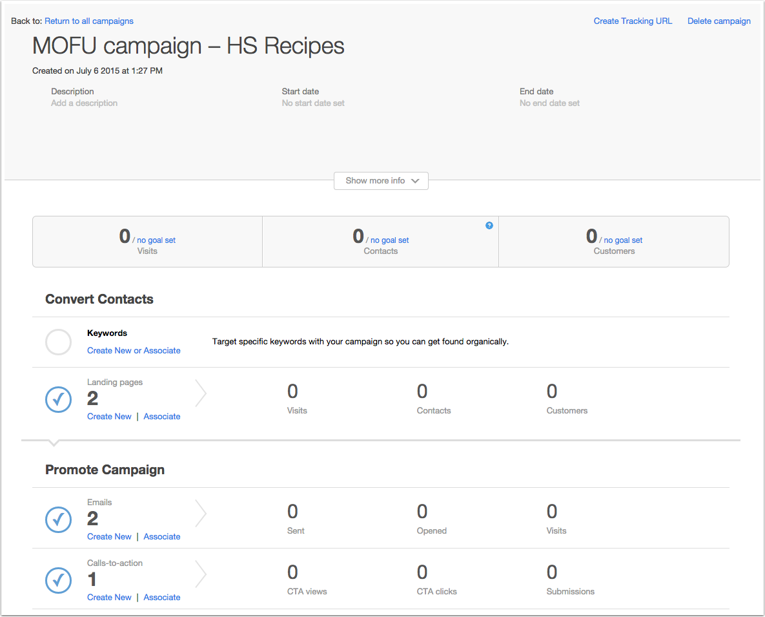Go back via Return to all campaigns

tap(89, 21)
